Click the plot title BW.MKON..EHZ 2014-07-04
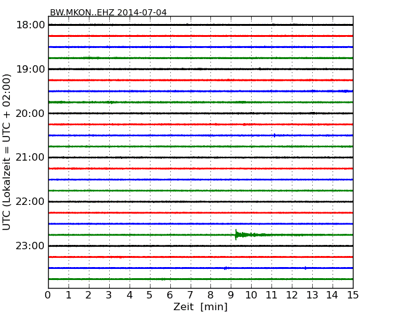This screenshot has height=320, width=401. [x=108, y=12]
